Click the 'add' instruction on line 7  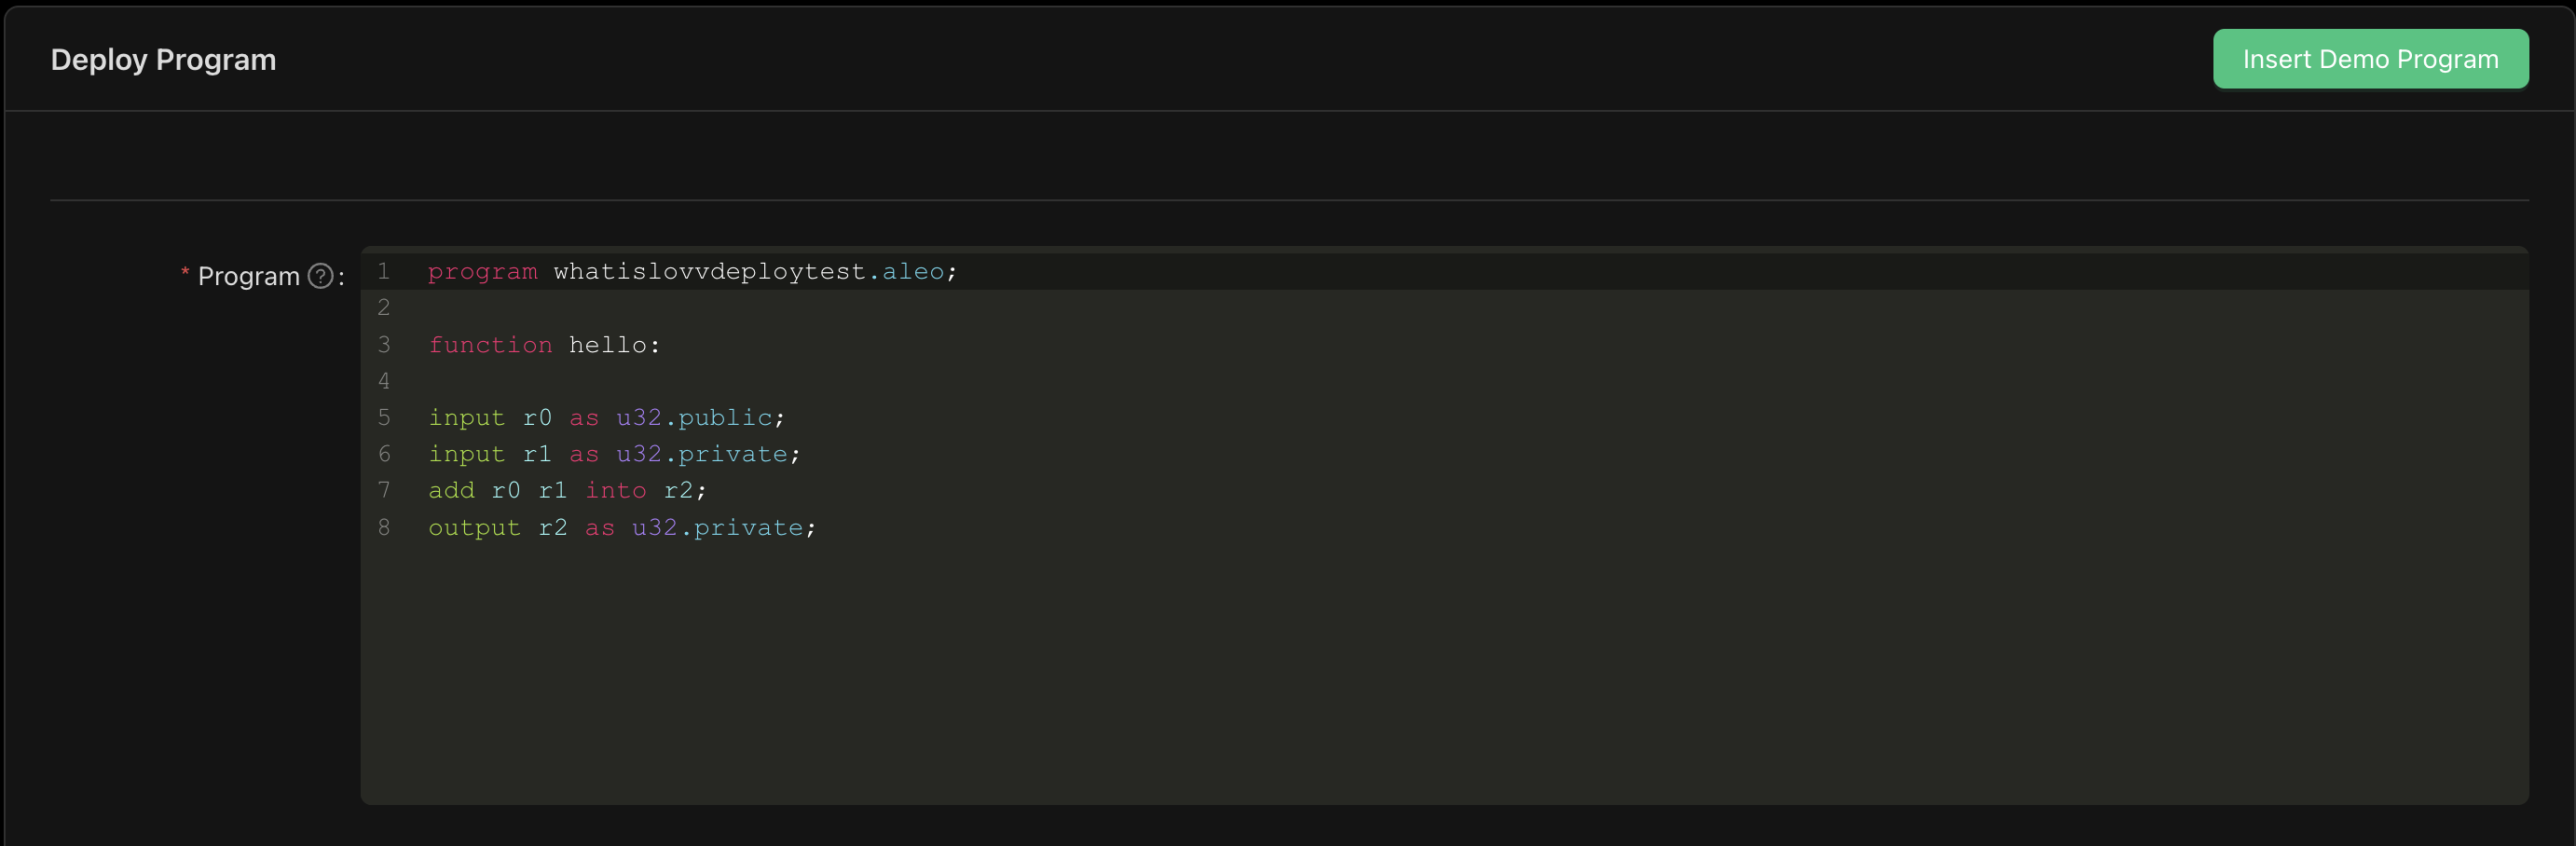(x=451, y=491)
